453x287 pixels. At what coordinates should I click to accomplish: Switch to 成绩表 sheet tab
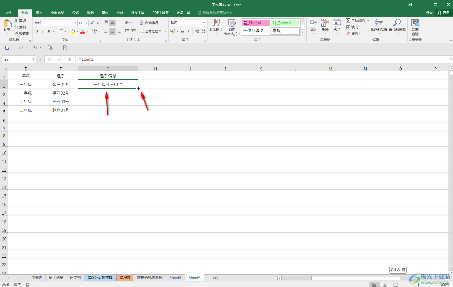37,278
